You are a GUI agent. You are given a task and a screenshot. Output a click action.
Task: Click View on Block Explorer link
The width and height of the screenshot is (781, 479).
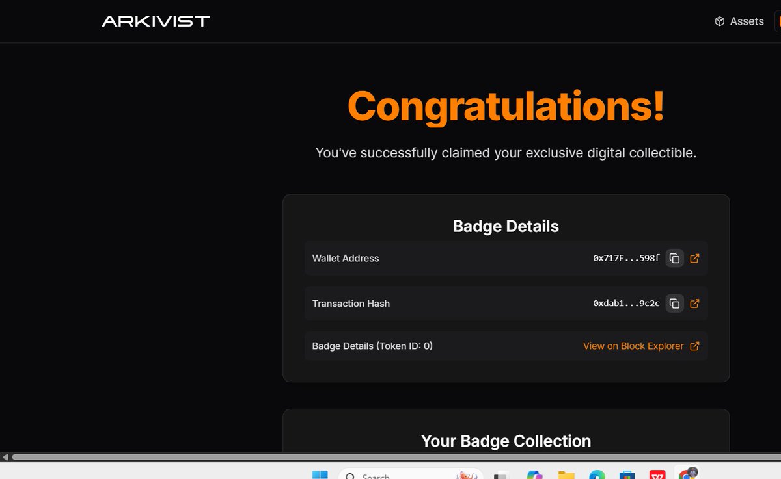641,346
